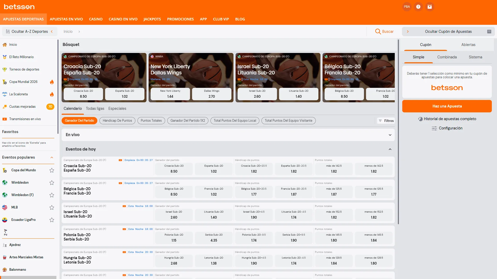Click the Configuración sliders icon
Viewport: 497px width, 279px height.
pos(434,128)
